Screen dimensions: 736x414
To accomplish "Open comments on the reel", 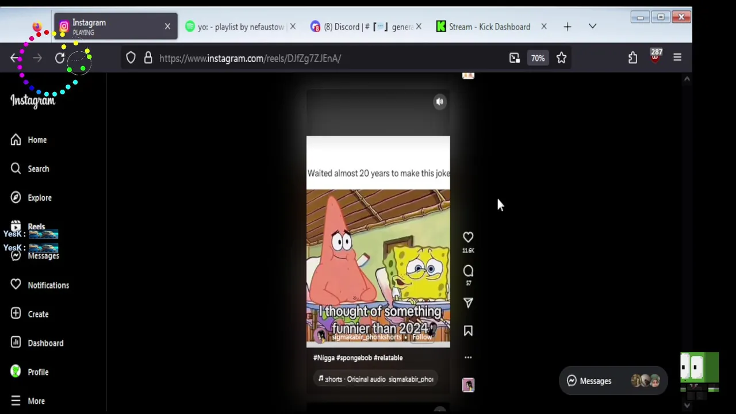I will click(x=468, y=271).
